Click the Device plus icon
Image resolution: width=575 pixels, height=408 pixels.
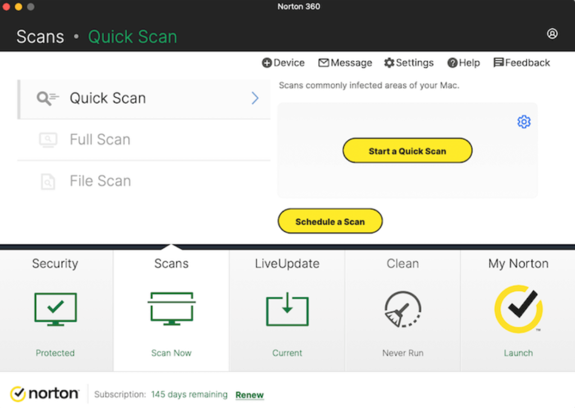(267, 63)
